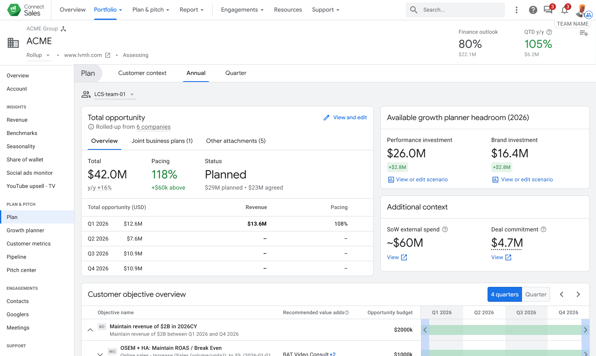
Task: Go to previous objective period arrow
Action: [562, 294]
